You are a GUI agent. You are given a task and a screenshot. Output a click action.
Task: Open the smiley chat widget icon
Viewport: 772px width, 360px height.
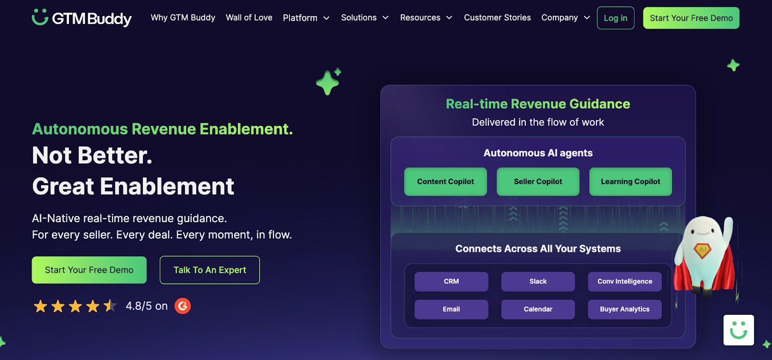(739, 330)
